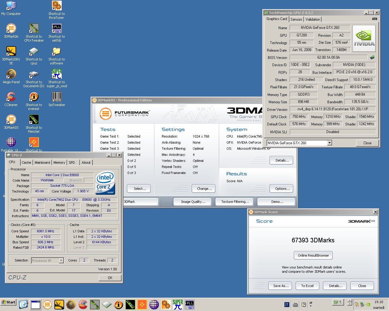Click the 67393 3DMarks score text
The height and width of the screenshot is (311, 389).
313,240
